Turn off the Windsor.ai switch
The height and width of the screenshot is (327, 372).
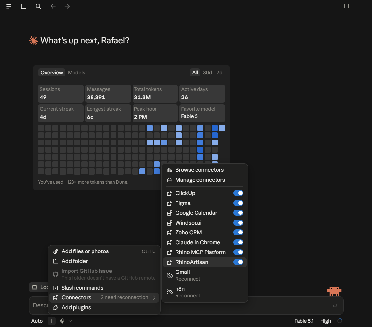pos(238,223)
